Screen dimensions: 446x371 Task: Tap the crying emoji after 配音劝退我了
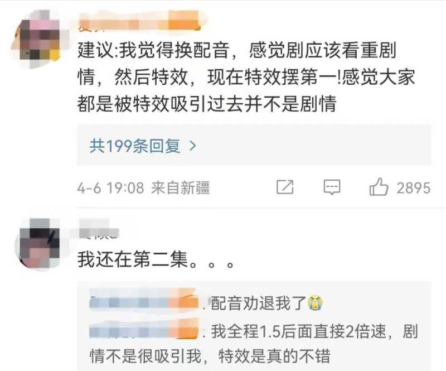click(316, 303)
